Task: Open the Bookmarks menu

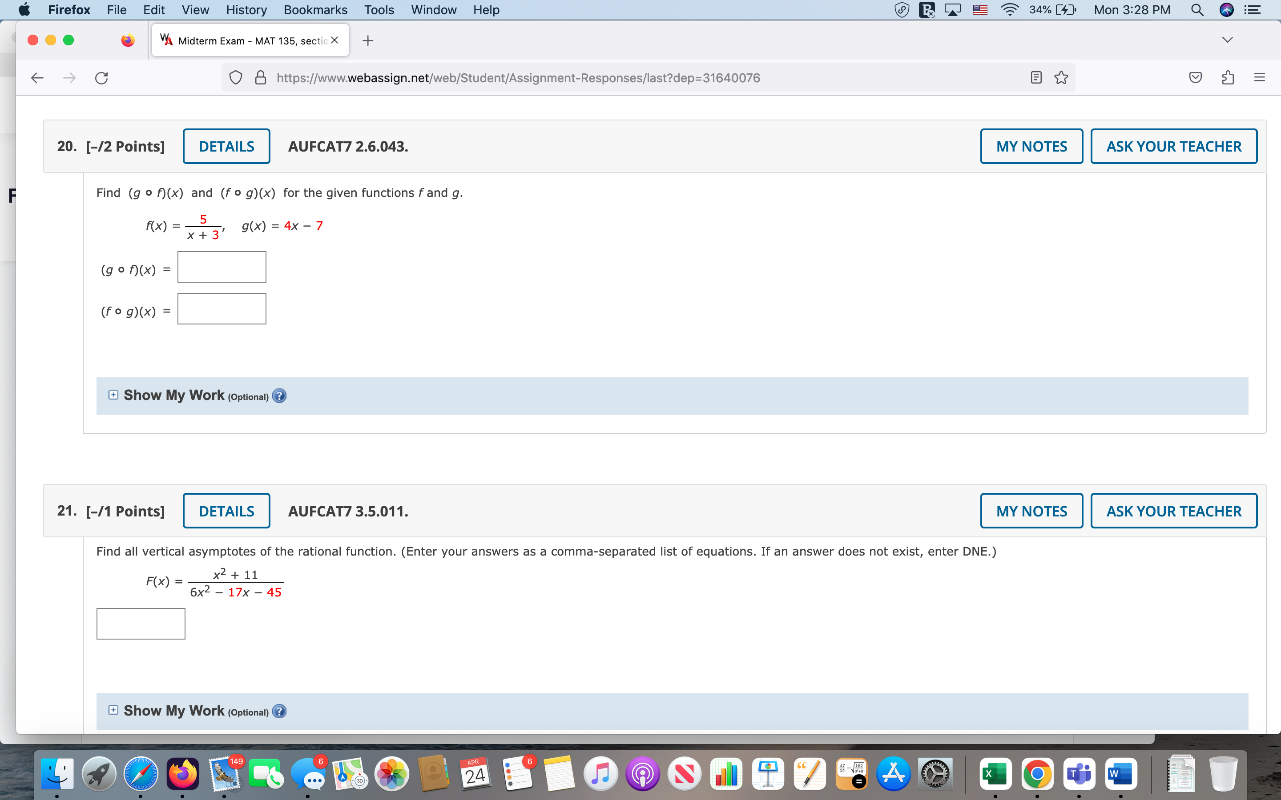Action: coord(315,10)
